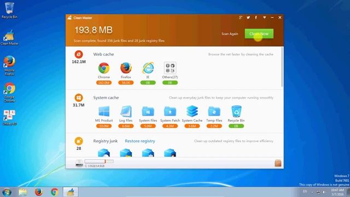Open Chrome from the taskbar
This screenshot has width=350, height=197.
click(x=55, y=192)
